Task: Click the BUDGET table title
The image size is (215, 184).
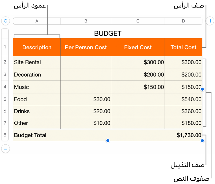Action: coord(108,33)
